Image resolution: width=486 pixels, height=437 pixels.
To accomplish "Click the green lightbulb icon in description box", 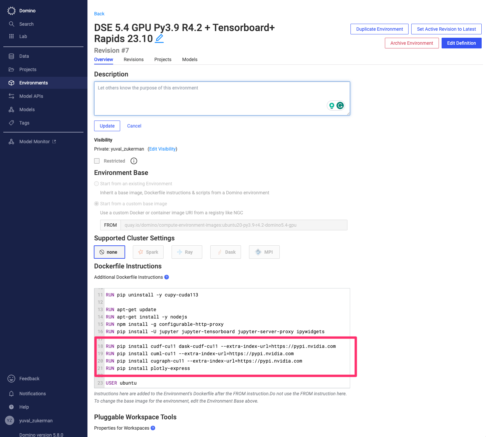I will click(x=332, y=105).
